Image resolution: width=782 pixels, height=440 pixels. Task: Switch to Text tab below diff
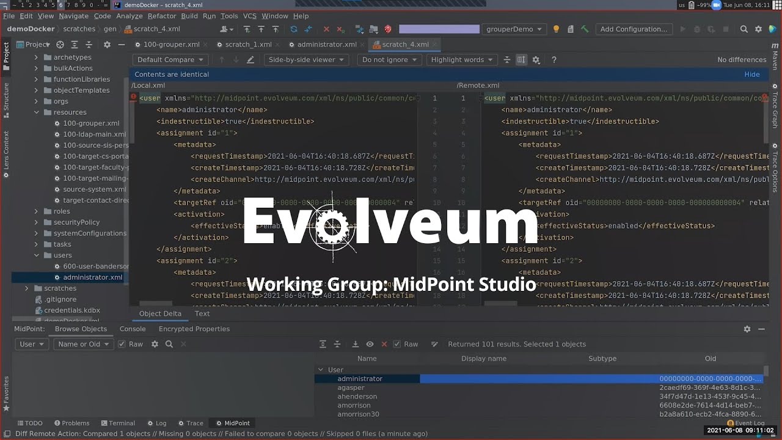[202, 313]
